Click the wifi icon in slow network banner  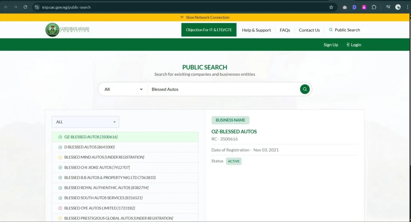182,17
